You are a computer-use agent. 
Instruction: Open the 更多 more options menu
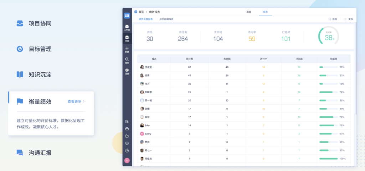[349, 19]
